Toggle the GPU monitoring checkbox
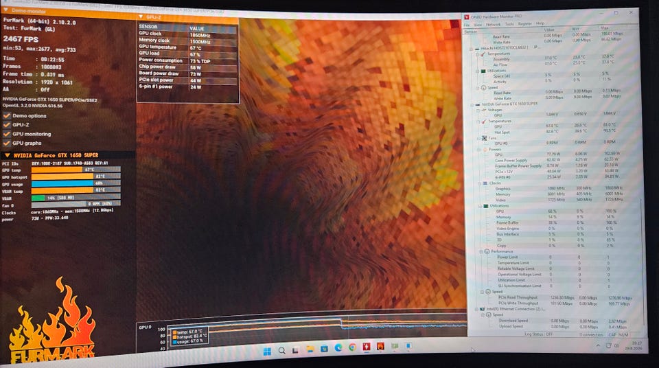The width and height of the screenshot is (659, 368). pyautogui.click(x=7, y=134)
